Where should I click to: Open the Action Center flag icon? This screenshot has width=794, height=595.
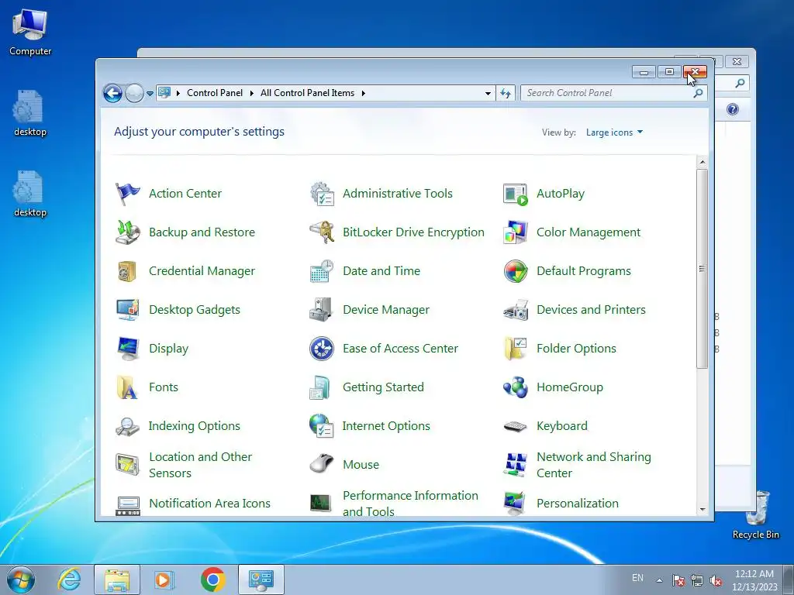click(127, 194)
